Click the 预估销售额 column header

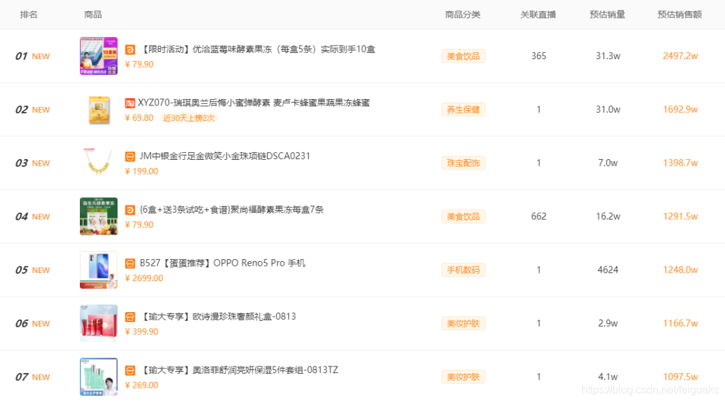679,15
